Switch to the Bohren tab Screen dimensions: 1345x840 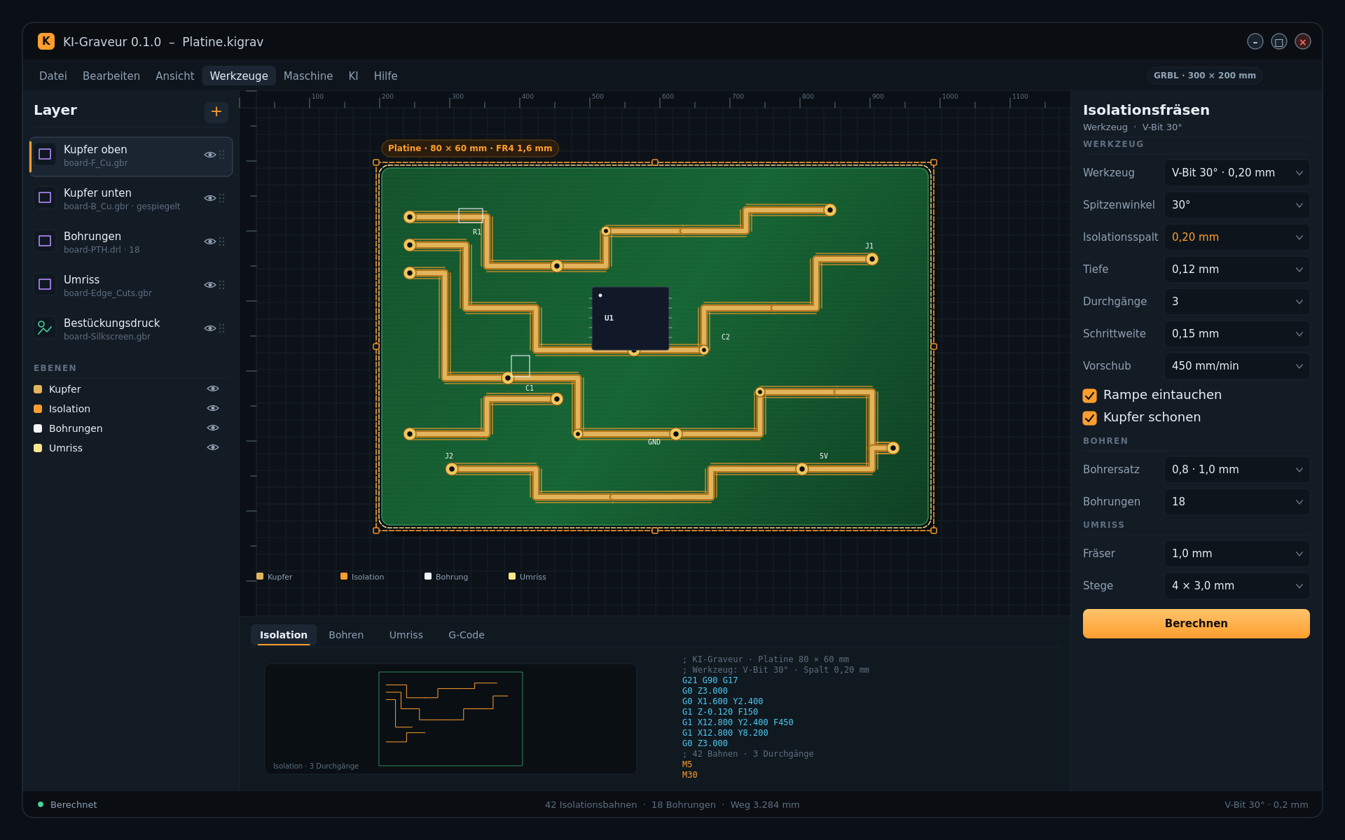pos(346,635)
